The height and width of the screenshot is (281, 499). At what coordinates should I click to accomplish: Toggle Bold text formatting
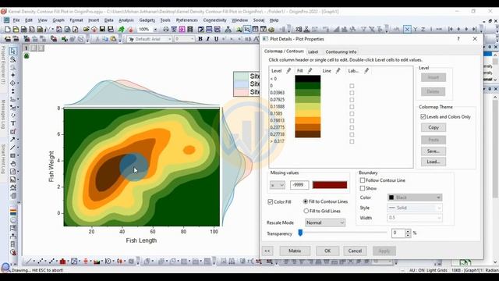(200, 39)
